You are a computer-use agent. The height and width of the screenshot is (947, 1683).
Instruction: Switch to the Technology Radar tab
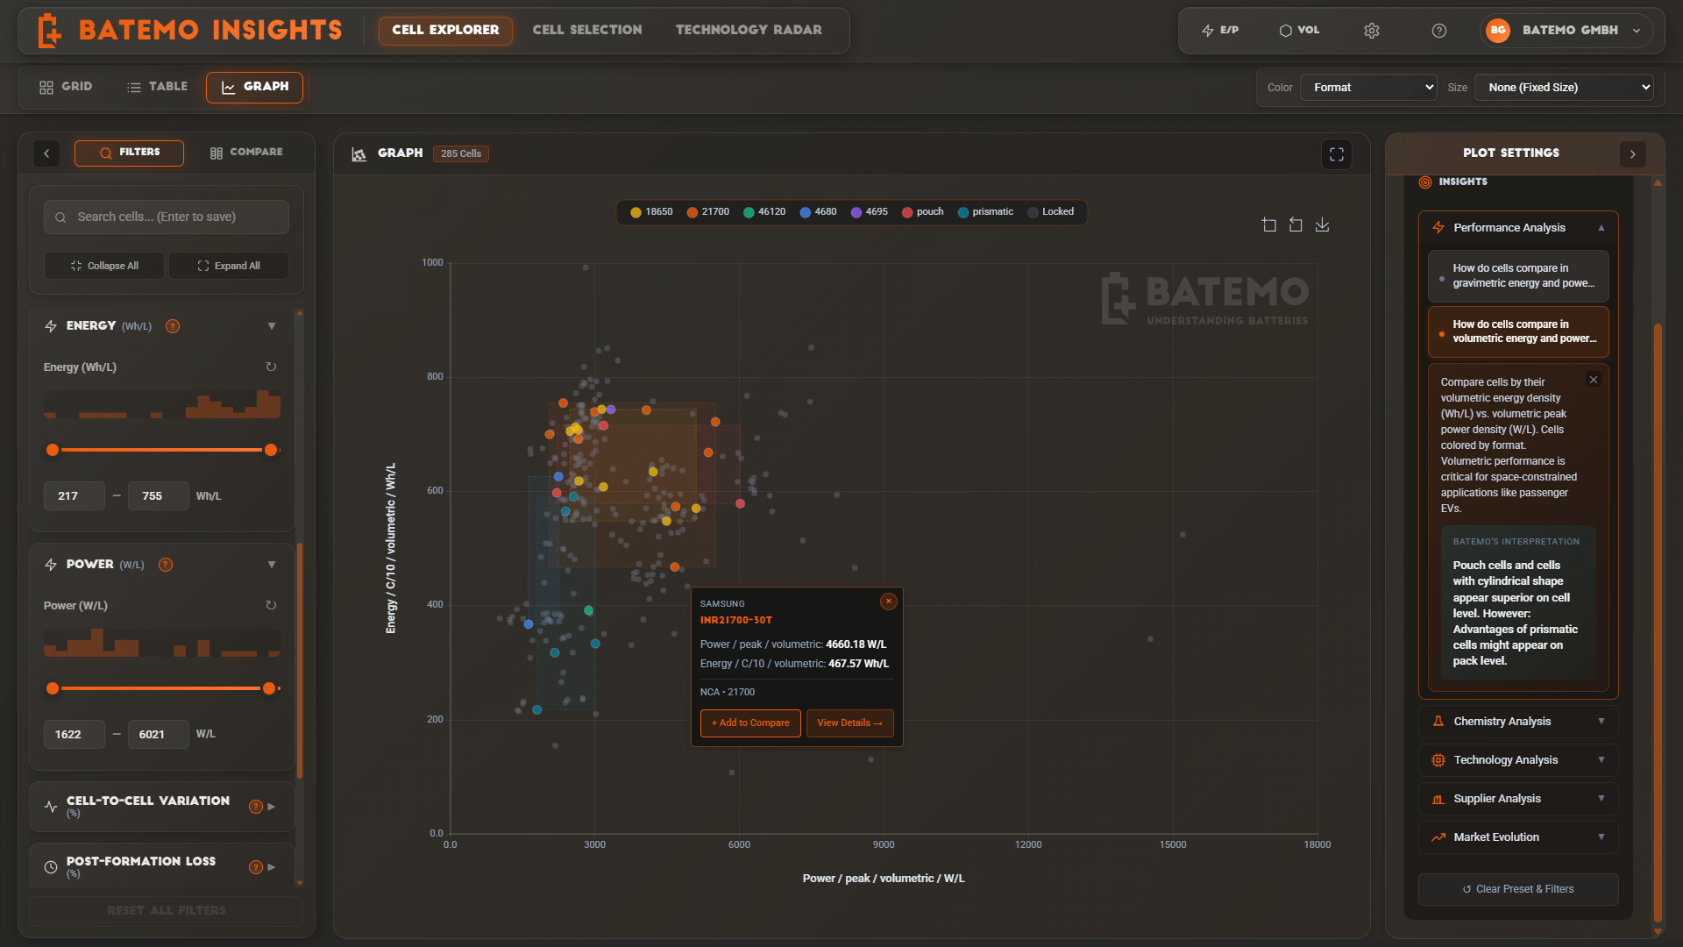click(748, 29)
